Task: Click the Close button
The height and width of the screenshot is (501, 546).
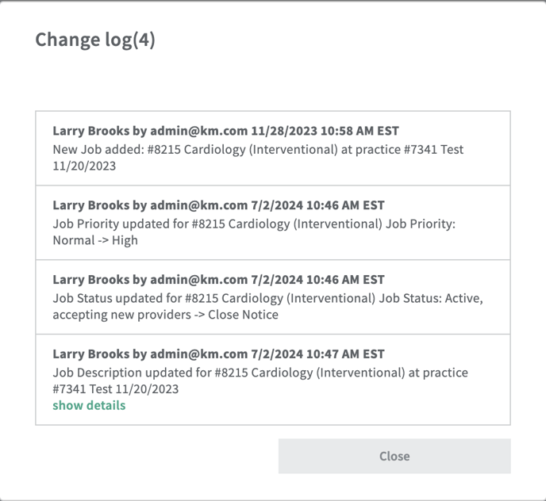Action: tap(394, 456)
